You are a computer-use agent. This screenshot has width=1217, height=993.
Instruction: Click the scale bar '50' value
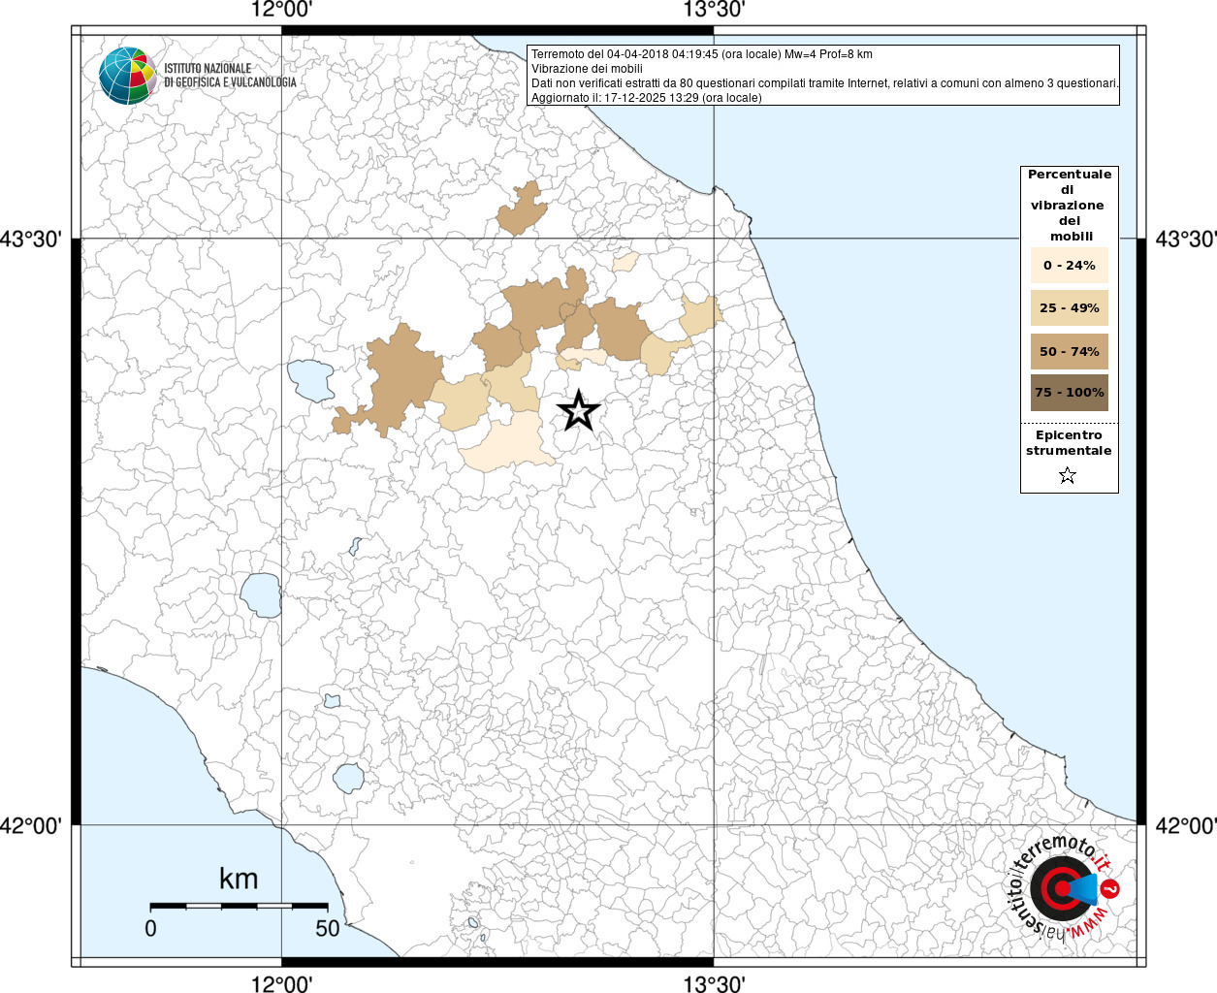click(x=328, y=928)
